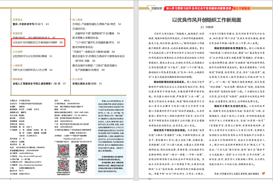This screenshot has width=273, height=181.
Task: Click the 组工干部笔谈 column label
Action: 241,9
